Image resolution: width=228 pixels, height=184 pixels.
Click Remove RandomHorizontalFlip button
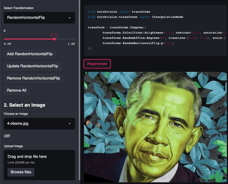(33, 79)
